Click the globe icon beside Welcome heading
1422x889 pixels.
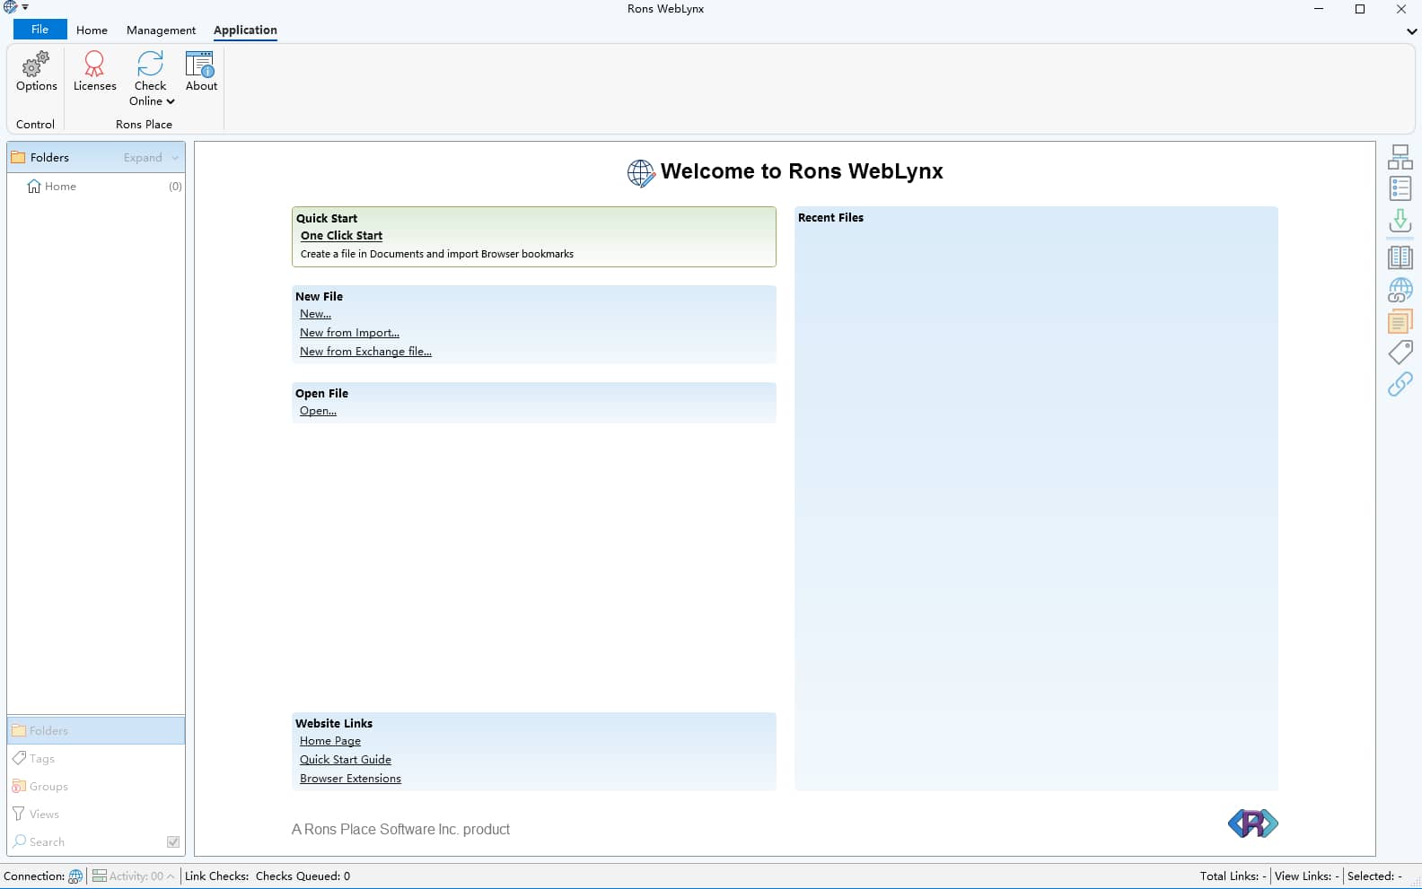coord(641,172)
